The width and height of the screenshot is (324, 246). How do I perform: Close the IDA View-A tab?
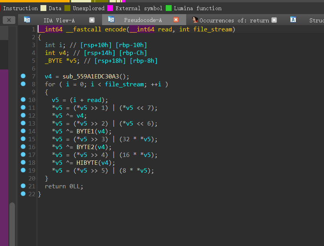[x=92, y=20]
